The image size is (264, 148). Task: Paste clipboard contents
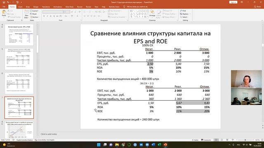(4, 14)
